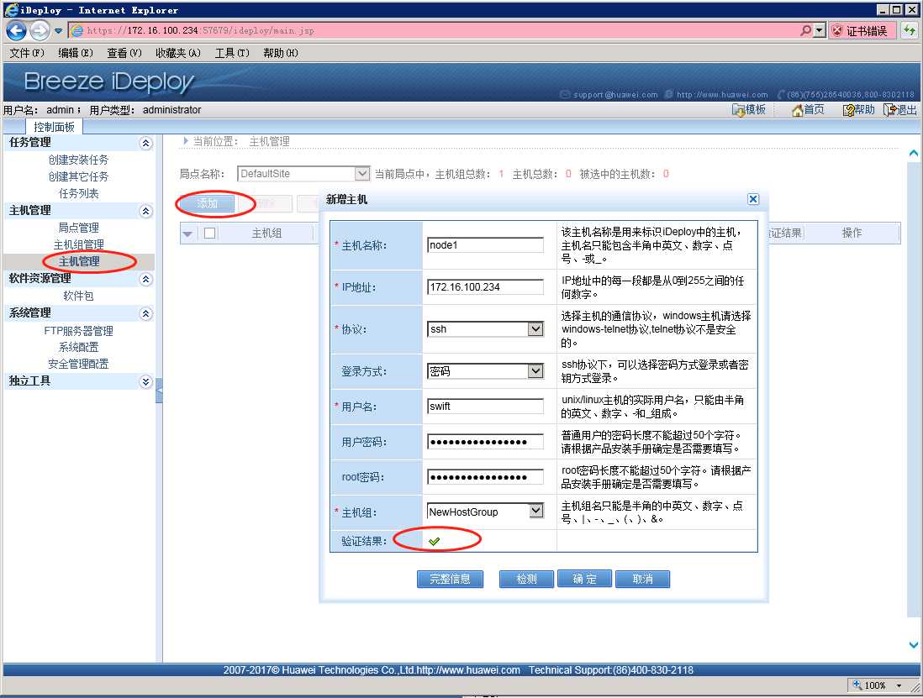Click the sidebar collapse handle

click(x=159, y=391)
